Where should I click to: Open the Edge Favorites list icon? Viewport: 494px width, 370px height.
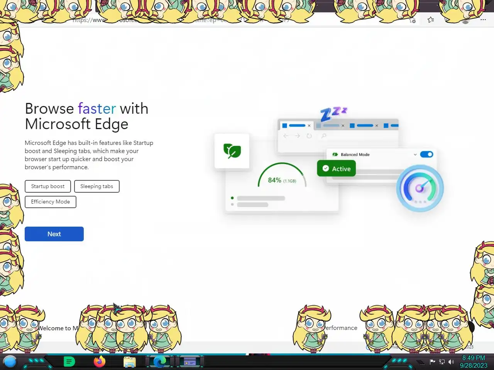(x=431, y=20)
